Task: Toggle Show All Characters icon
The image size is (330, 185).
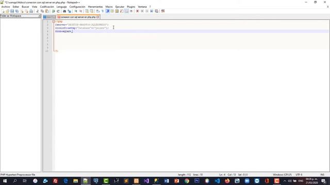Action: click(x=103, y=11)
